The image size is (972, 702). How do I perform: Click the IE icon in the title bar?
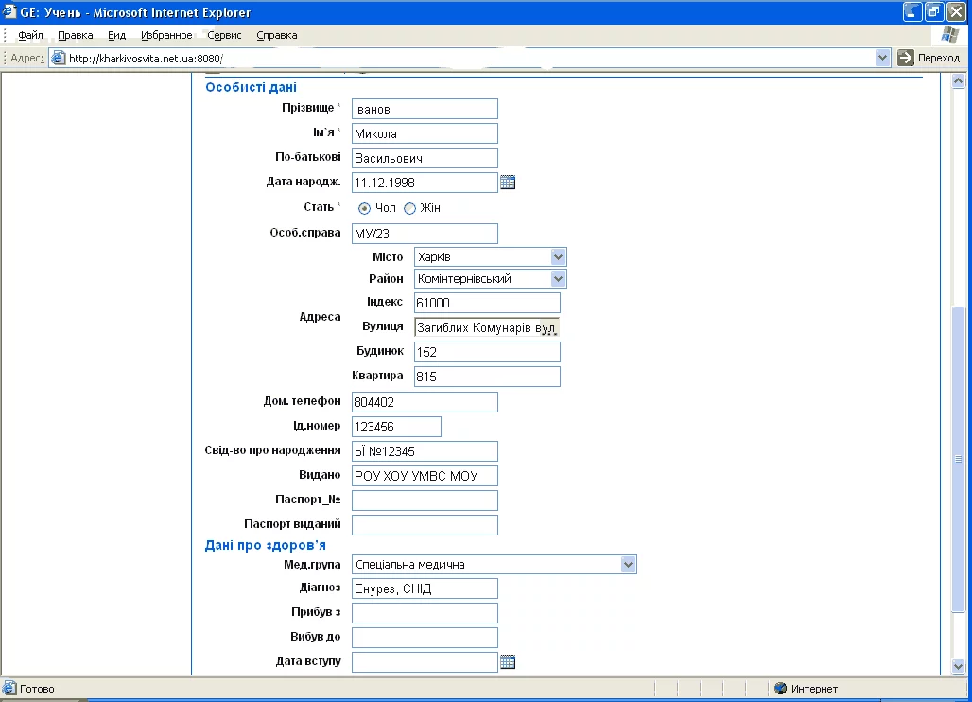pos(10,12)
